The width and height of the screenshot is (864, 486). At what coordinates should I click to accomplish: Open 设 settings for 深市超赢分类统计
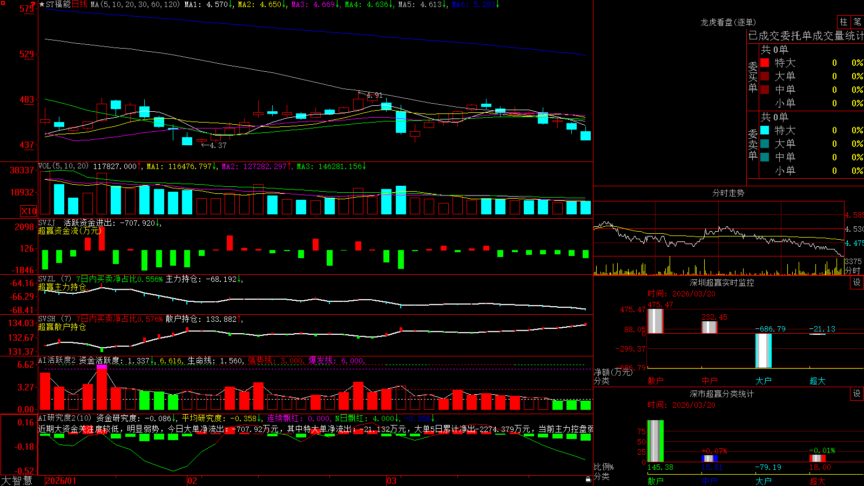857,394
